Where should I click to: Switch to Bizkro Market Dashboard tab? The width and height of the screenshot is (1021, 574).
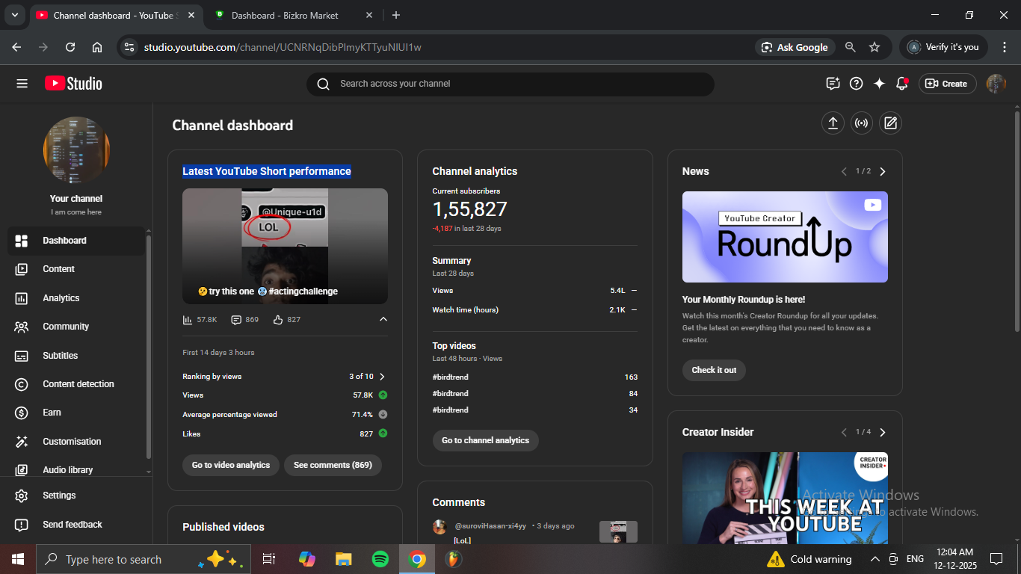pyautogui.click(x=284, y=15)
